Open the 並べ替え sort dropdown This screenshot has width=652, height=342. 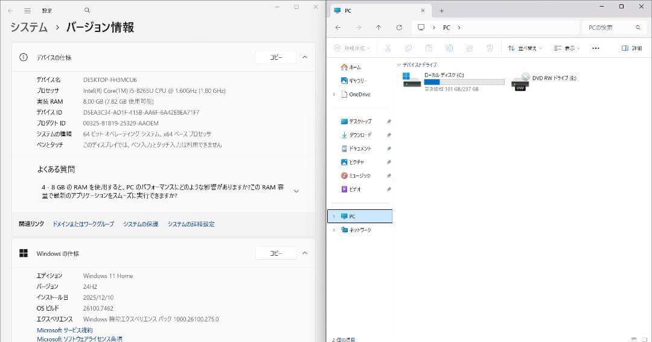click(525, 48)
